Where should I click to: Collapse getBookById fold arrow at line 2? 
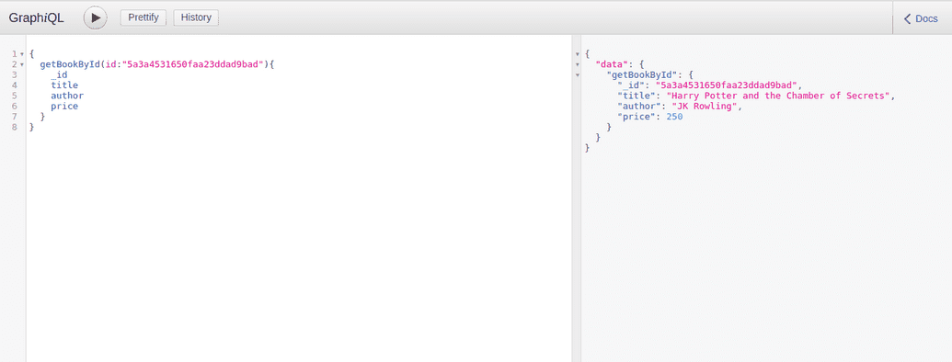coord(22,64)
